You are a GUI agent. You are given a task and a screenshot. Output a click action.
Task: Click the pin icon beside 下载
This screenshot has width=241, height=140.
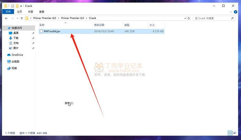pyautogui.click(x=33, y=38)
